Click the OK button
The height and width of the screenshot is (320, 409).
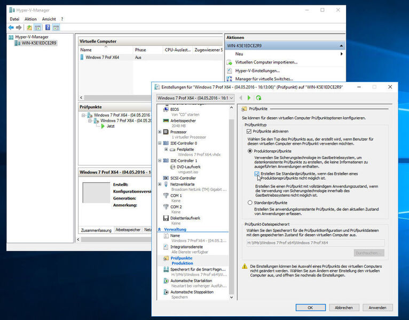(x=310, y=308)
